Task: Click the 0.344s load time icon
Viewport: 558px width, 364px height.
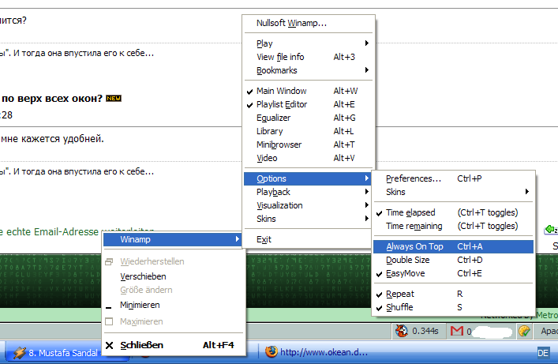Action: click(x=402, y=331)
